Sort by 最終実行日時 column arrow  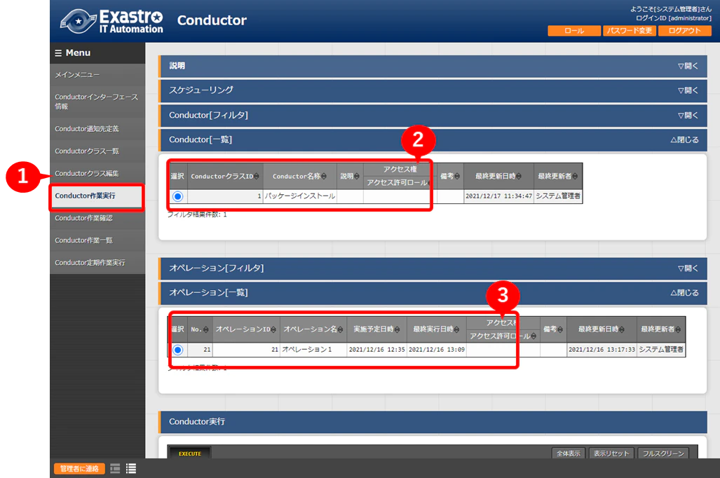(x=456, y=329)
